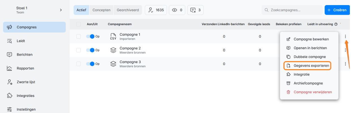The height and width of the screenshot is (113, 351).
Task: Click the Rapporten chart icon
Action: [9, 68]
